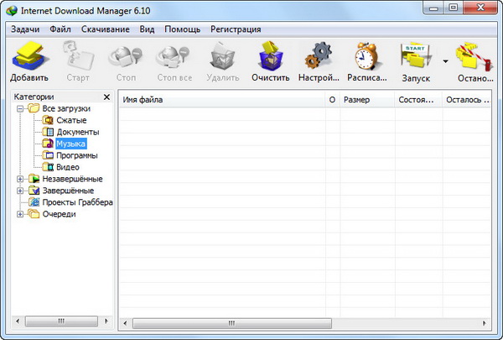Click the file list horizontal scrollbar
This screenshot has width=503, height=340.
pos(302,322)
